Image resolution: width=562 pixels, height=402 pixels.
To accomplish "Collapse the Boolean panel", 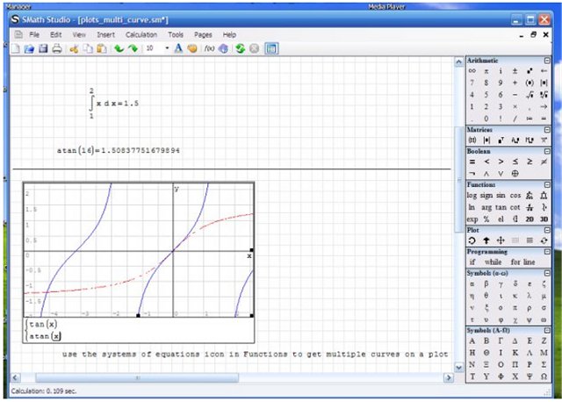I will [x=547, y=151].
